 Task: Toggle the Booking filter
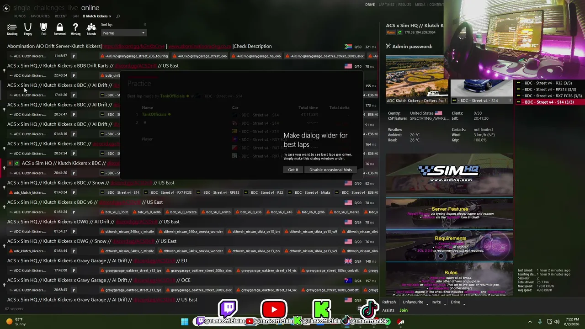tap(12, 29)
